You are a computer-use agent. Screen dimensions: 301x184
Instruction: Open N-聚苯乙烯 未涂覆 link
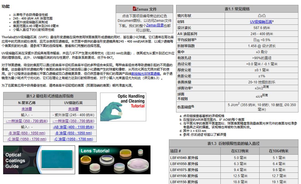click(x=27, y=109)
